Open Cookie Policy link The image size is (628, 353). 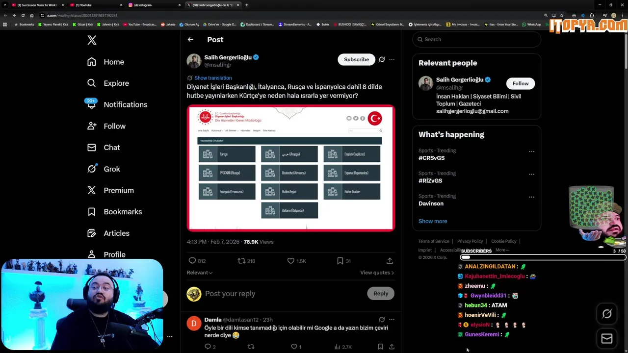tap(504, 241)
